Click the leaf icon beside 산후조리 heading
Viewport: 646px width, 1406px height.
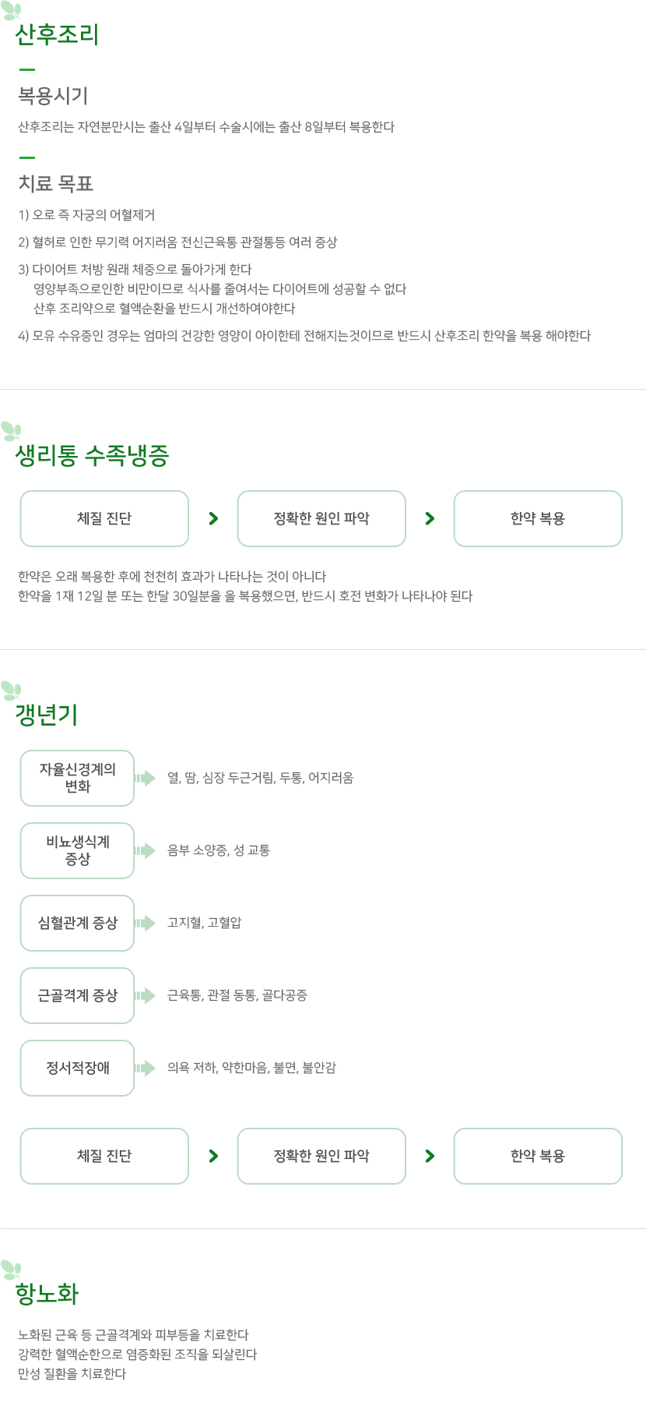click(x=11, y=11)
